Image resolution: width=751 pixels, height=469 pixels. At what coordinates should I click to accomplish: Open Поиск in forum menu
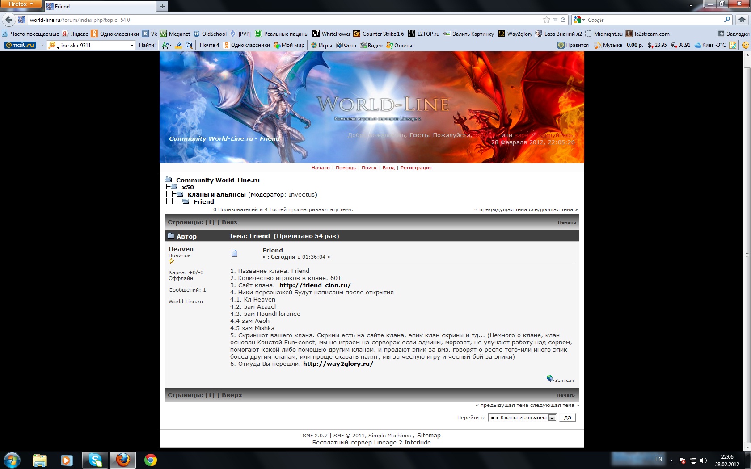point(369,168)
